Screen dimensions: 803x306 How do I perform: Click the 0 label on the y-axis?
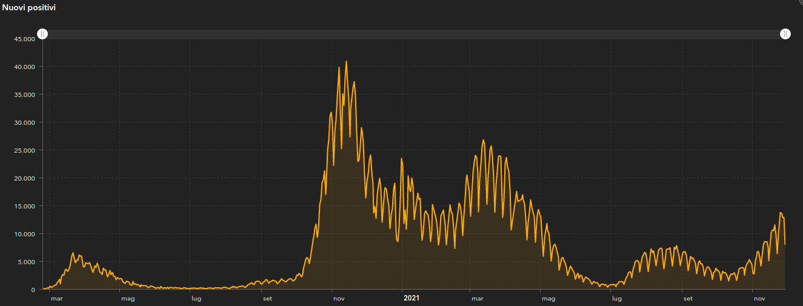(34, 290)
